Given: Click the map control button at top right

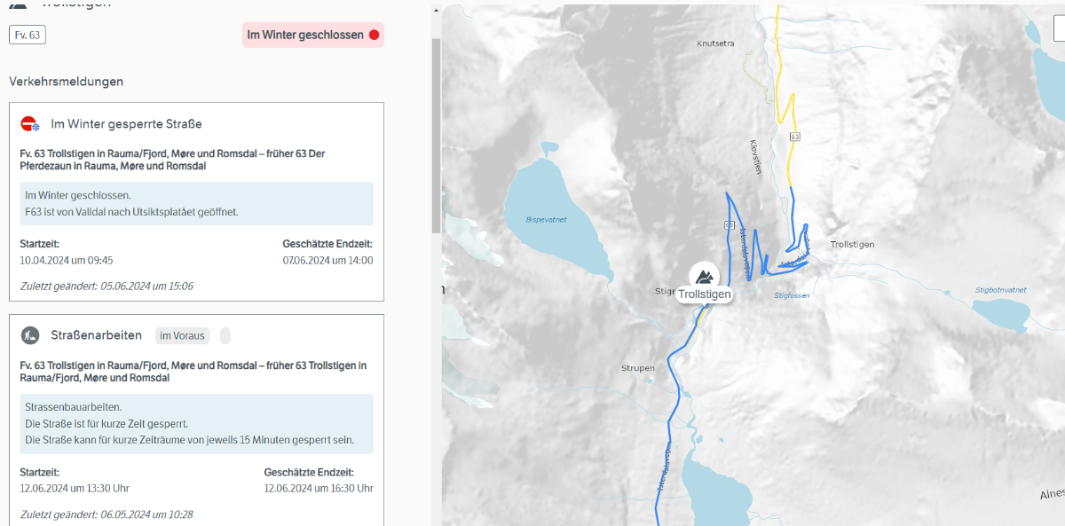Looking at the screenshot, I should click(x=1059, y=28).
